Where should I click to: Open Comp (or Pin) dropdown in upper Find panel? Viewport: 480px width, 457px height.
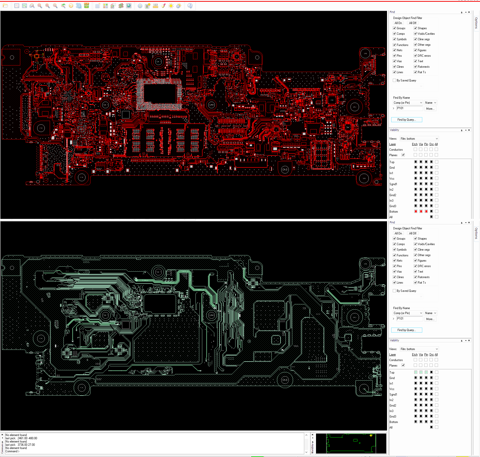pyautogui.click(x=408, y=103)
